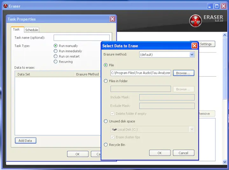The image size is (229, 170).
Task: Click Browse next to file path
Action: [x=183, y=73]
